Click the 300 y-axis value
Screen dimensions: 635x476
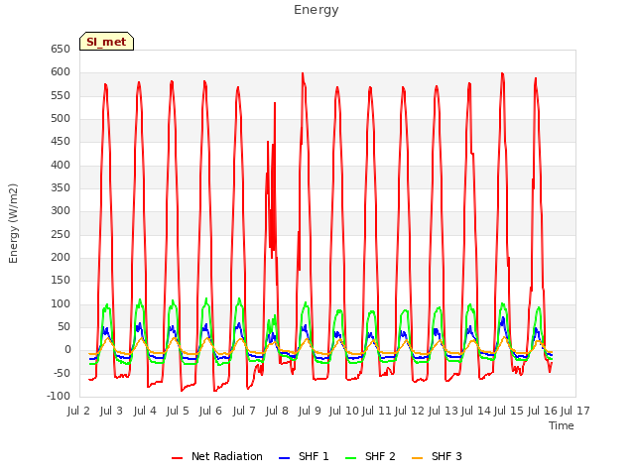tap(61, 211)
